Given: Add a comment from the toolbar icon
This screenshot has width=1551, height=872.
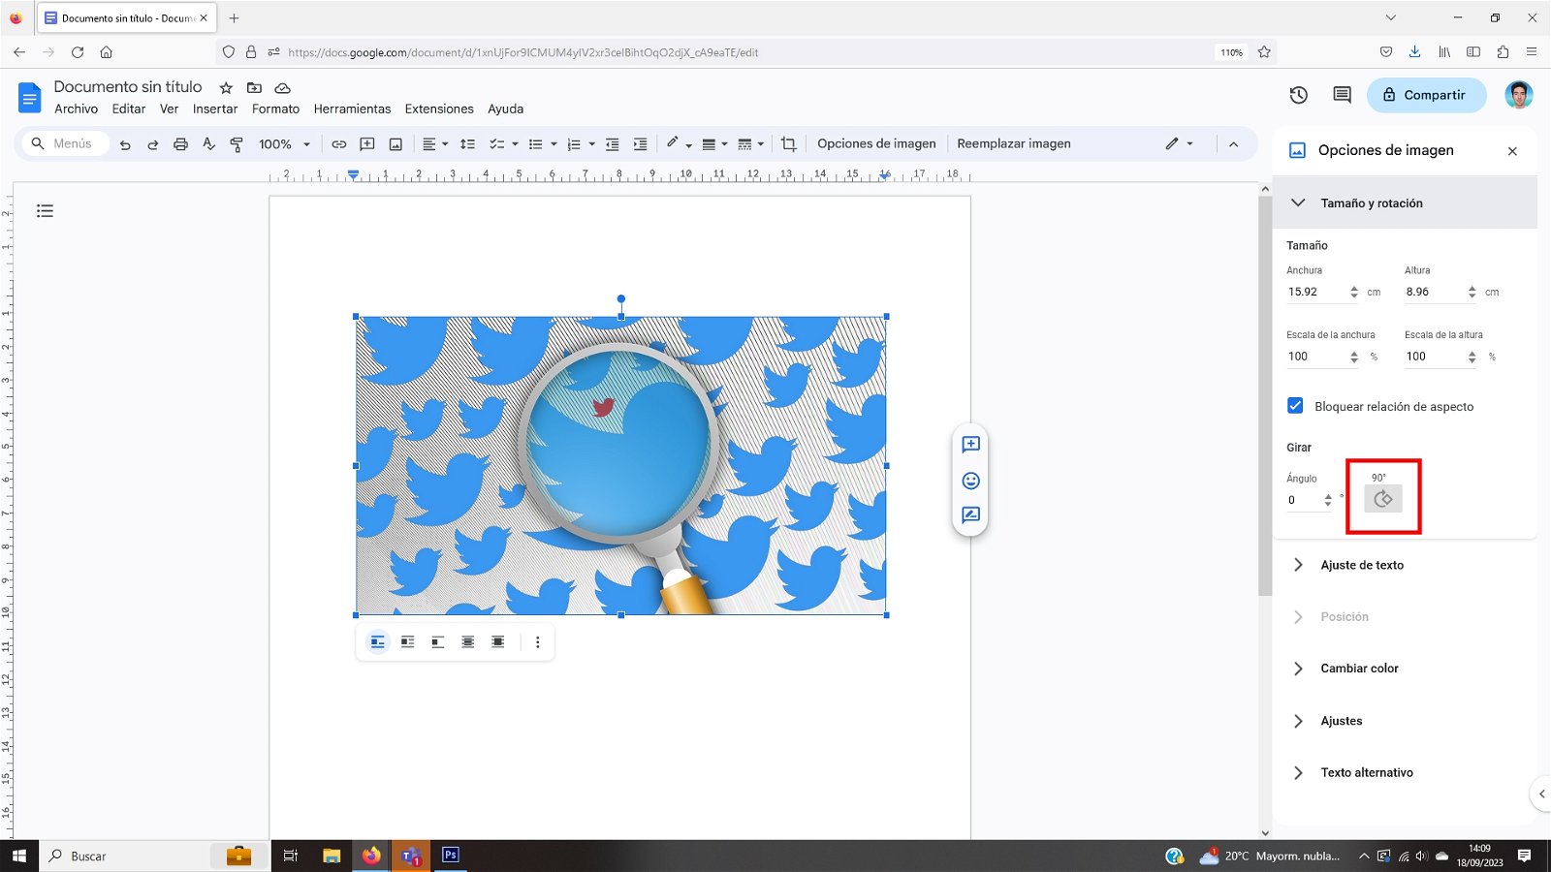Looking at the screenshot, I should coord(367,144).
